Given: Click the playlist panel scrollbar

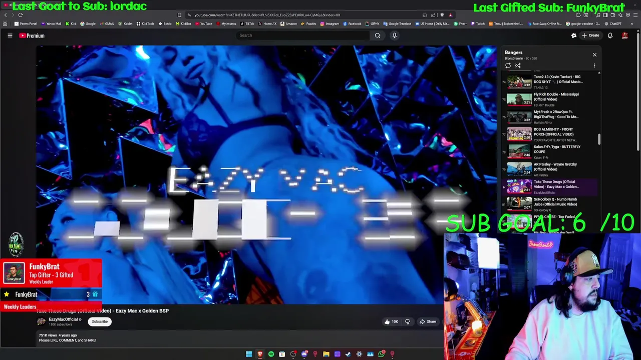Looking at the screenshot, I should pos(599,139).
